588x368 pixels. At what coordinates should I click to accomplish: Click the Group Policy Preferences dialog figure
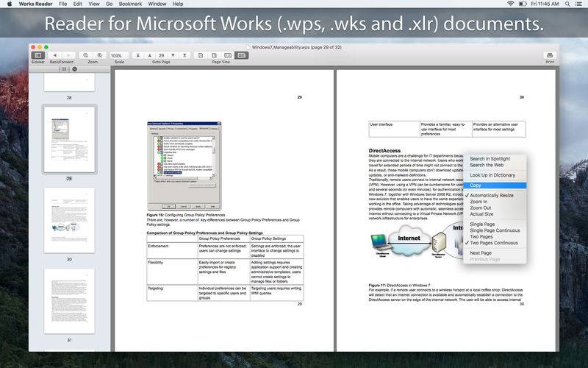184,166
